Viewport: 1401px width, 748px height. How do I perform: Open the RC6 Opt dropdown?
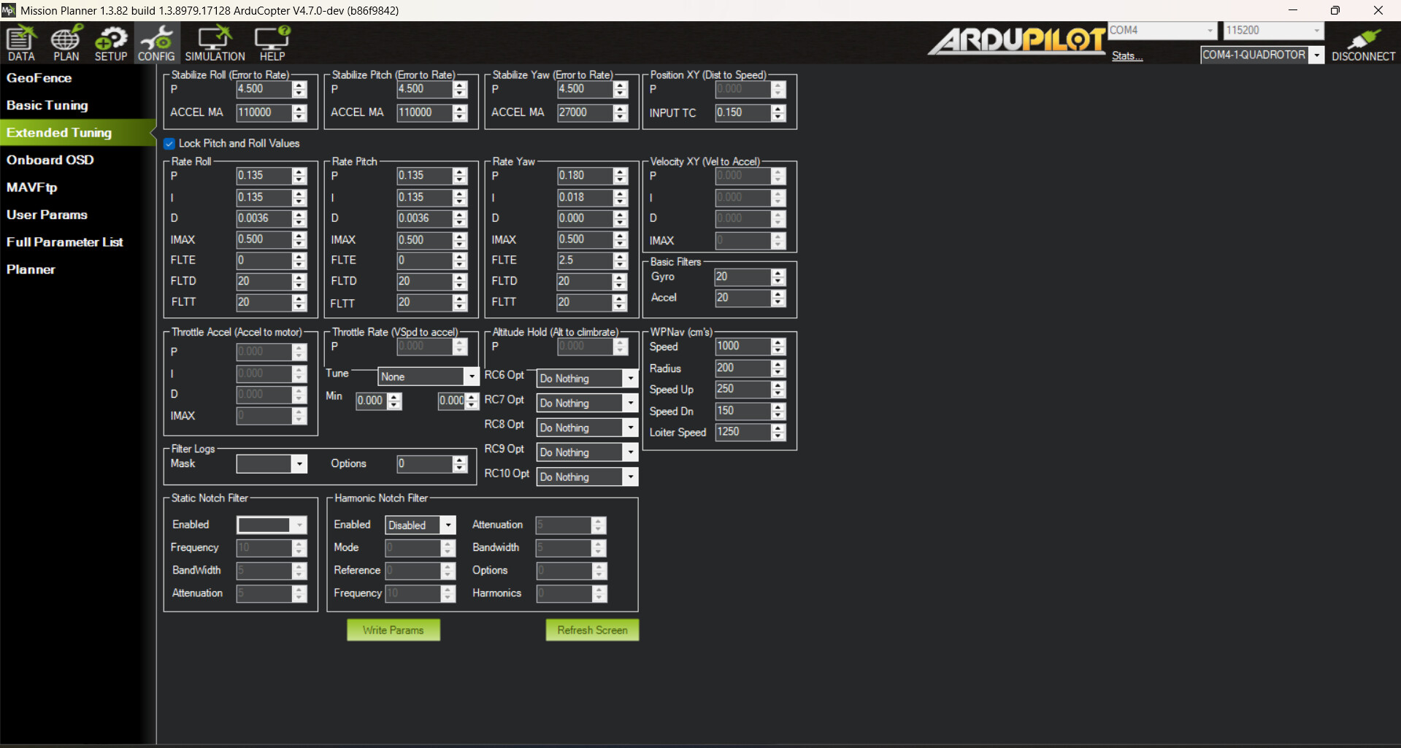pyautogui.click(x=630, y=379)
